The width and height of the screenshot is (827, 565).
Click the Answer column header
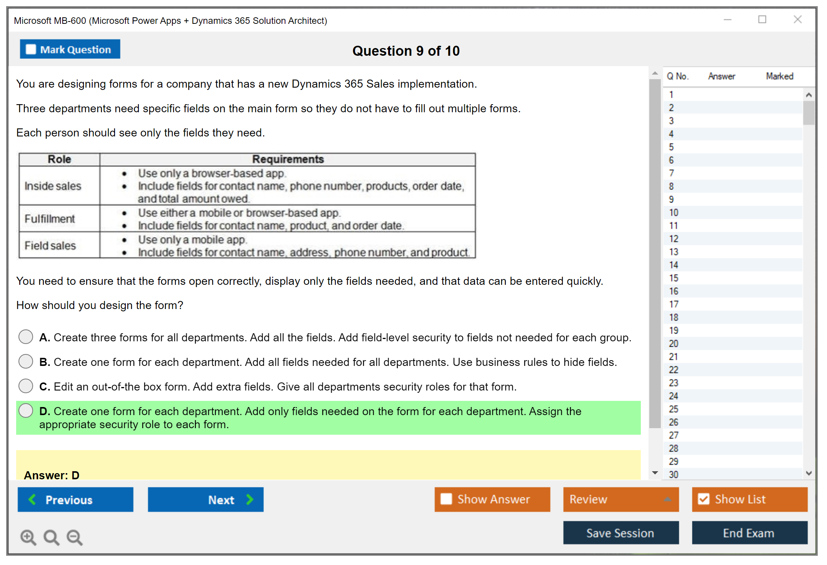pyautogui.click(x=721, y=76)
